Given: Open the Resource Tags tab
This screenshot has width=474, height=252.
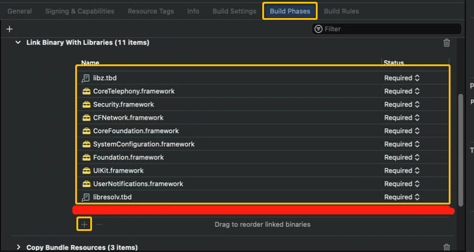Looking at the screenshot, I should point(151,11).
